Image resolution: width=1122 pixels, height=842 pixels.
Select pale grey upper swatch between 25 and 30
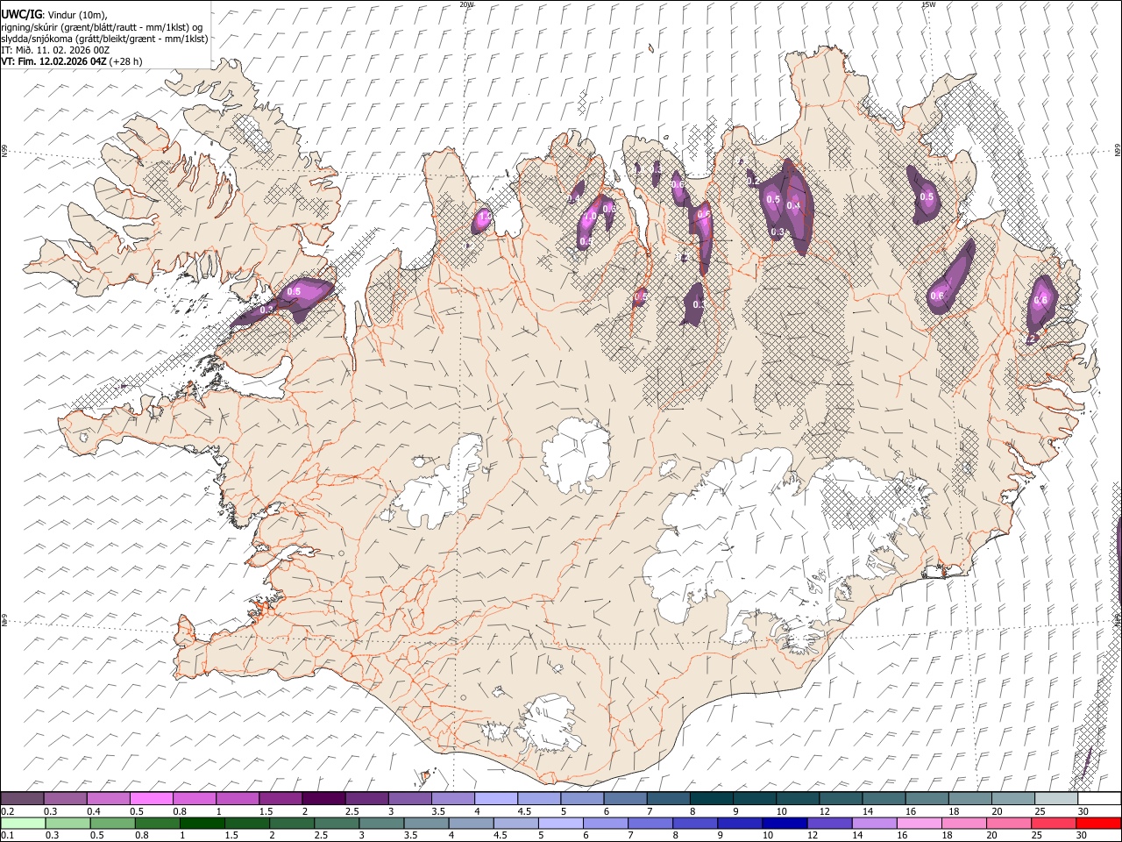(x=1055, y=799)
